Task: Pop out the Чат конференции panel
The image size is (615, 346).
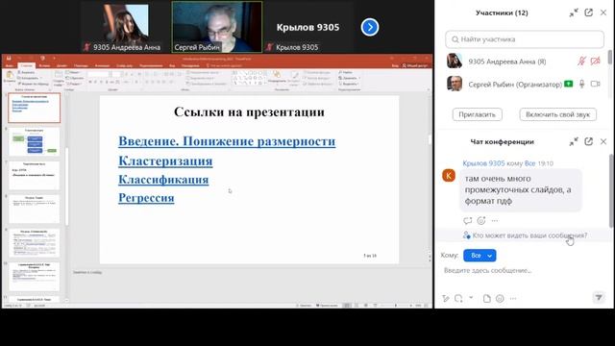Action: (589, 141)
